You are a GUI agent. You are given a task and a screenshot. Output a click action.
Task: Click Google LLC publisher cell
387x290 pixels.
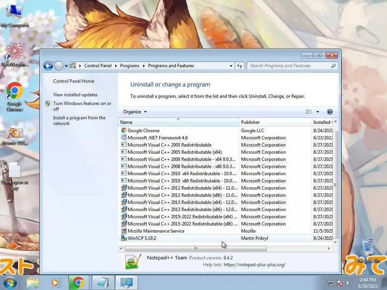tap(252, 130)
